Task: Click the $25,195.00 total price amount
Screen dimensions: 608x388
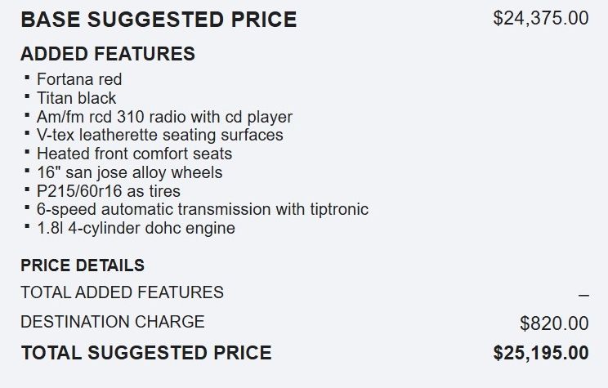Action: (540, 353)
